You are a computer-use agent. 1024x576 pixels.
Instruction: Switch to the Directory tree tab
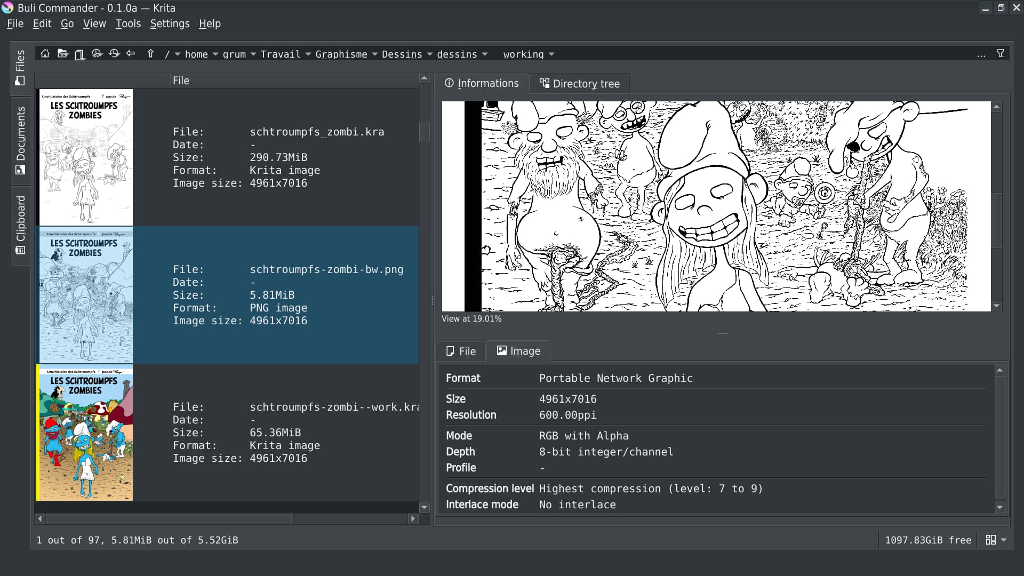(580, 84)
